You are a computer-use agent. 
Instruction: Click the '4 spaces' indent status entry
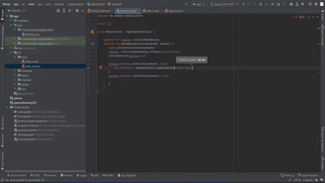[308, 180]
